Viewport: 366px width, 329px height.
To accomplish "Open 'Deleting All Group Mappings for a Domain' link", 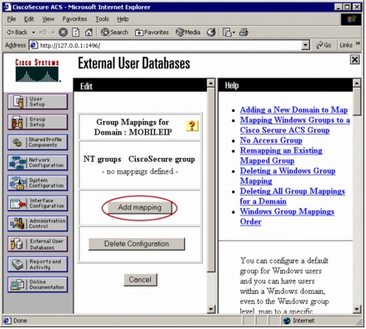I will pos(293,196).
